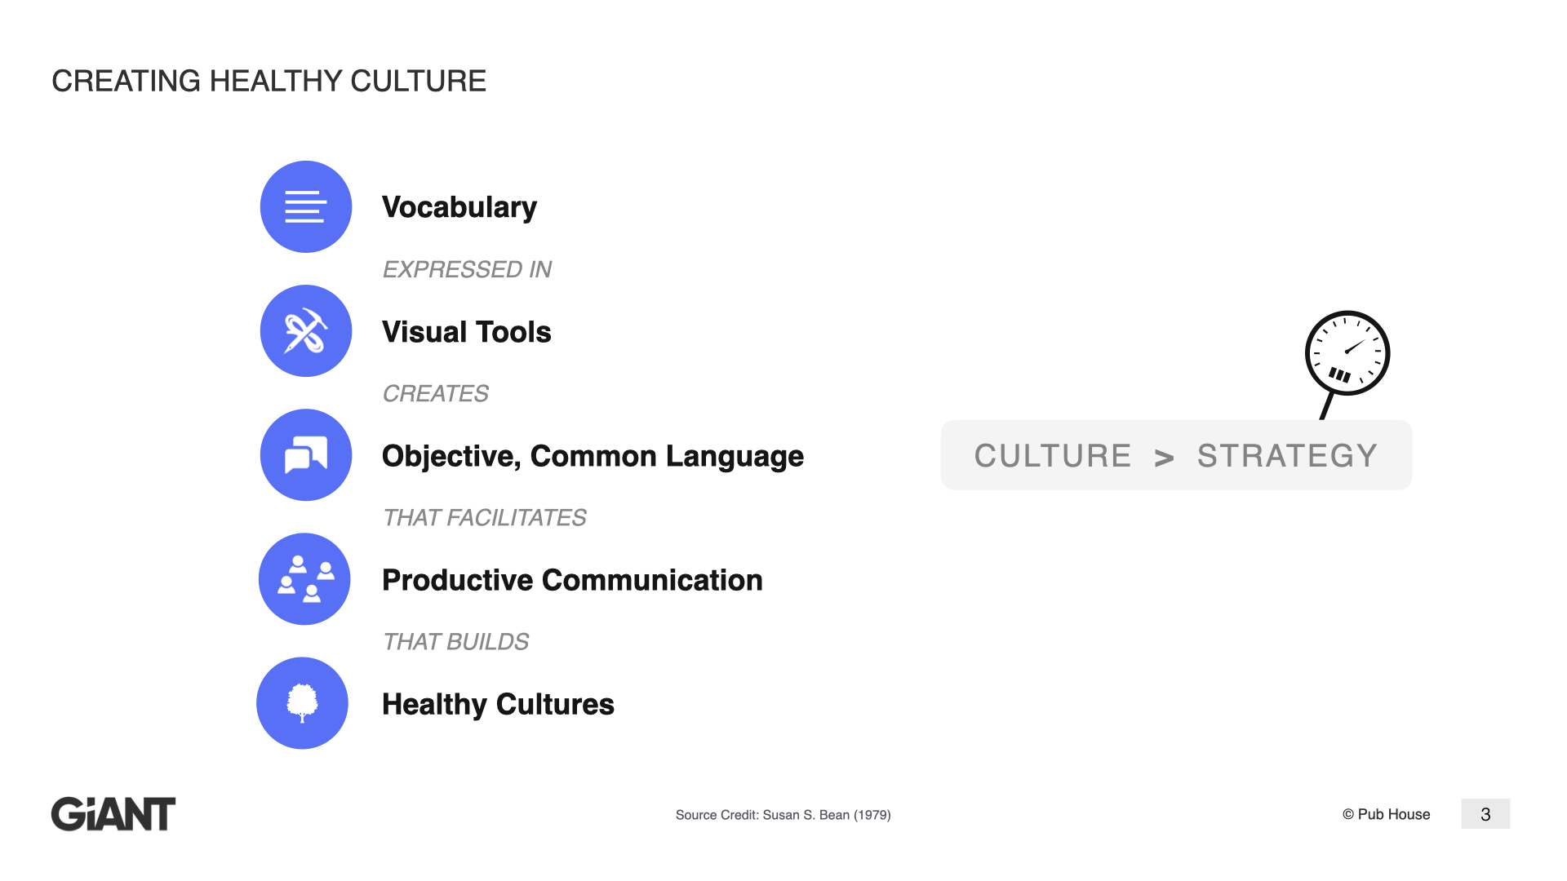This screenshot has width=1567, height=881.
Task: Click the slide number 3 box
Action: pos(1485,814)
